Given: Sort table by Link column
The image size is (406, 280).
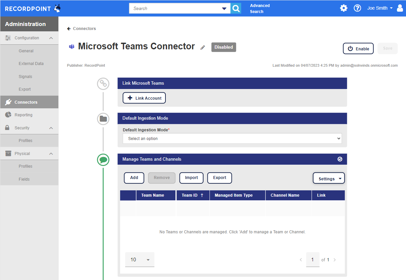Looking at the screenshot, I should pos(321,195).
